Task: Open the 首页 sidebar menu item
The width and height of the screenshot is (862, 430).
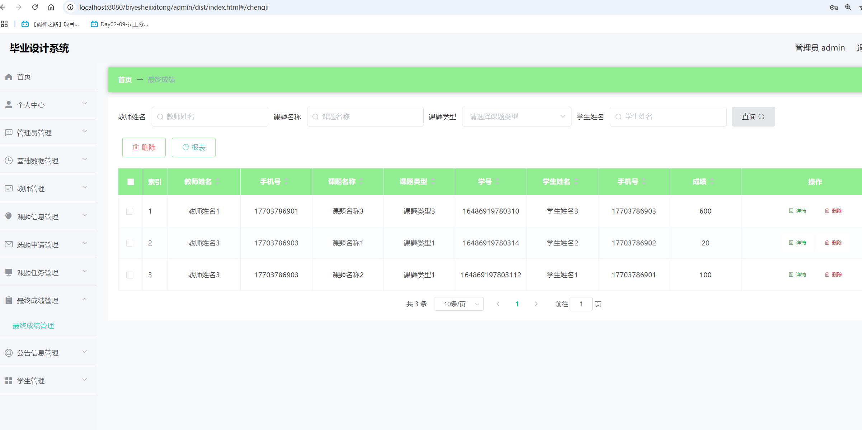Action: click(x=24, y=77)
